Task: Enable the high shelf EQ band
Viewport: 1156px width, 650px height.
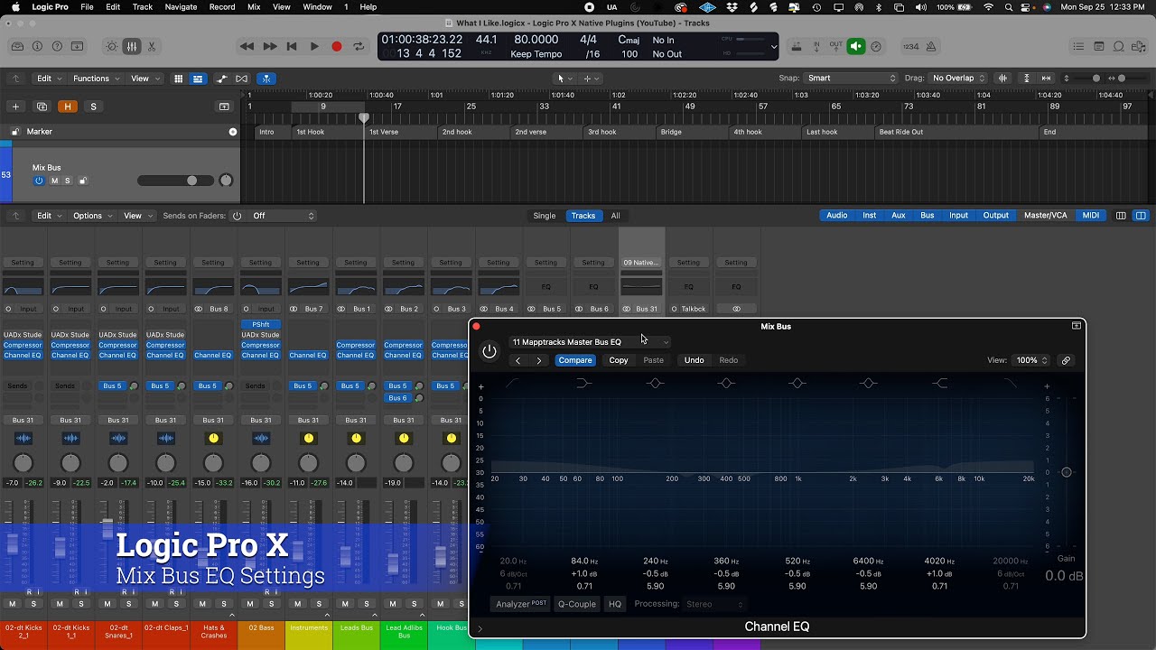Action: [940, 384]
